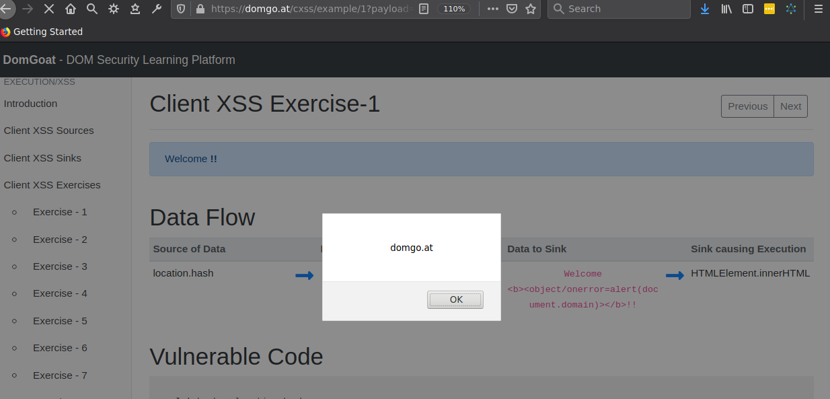Open the Firefox hamburger menu
Screen dimensions: 830x399
tap(818, 9)
